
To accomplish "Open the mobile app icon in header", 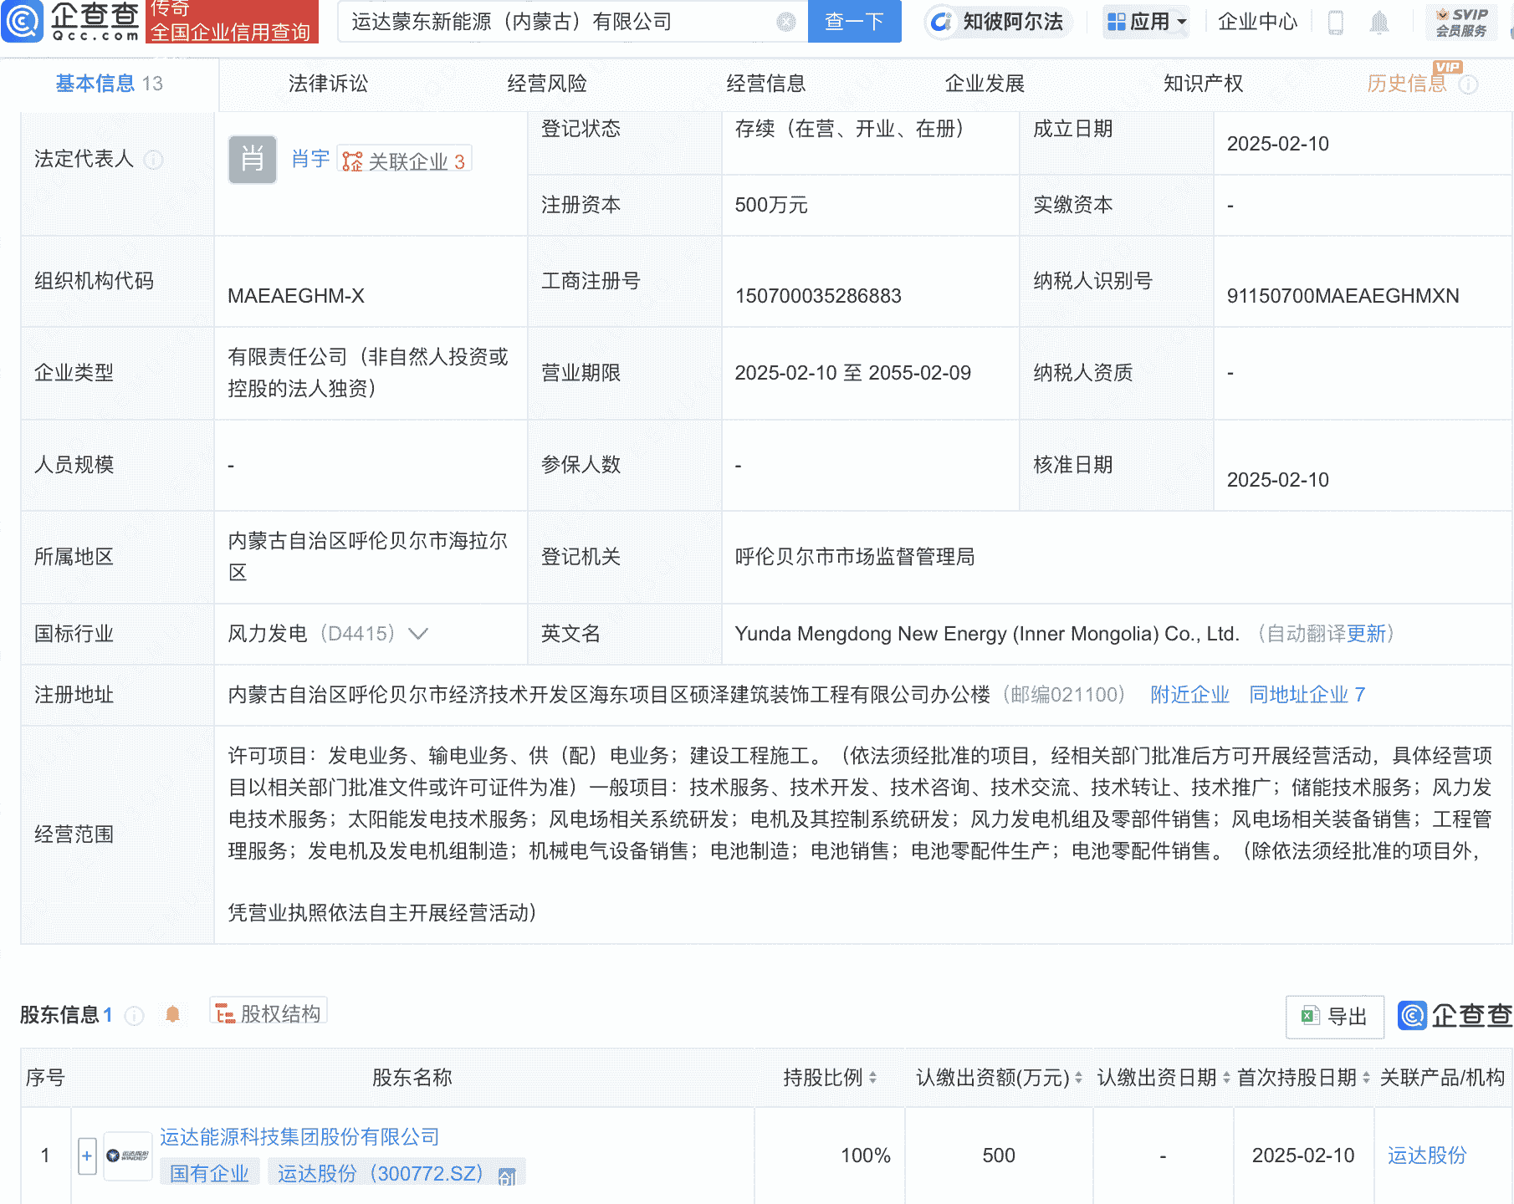I will click(x=1336, y=23).
